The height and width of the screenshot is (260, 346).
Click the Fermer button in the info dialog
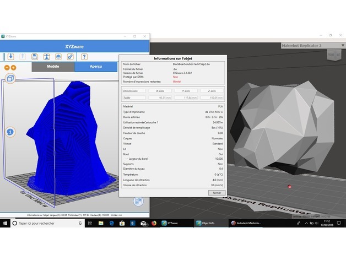(x=217, y=193)
